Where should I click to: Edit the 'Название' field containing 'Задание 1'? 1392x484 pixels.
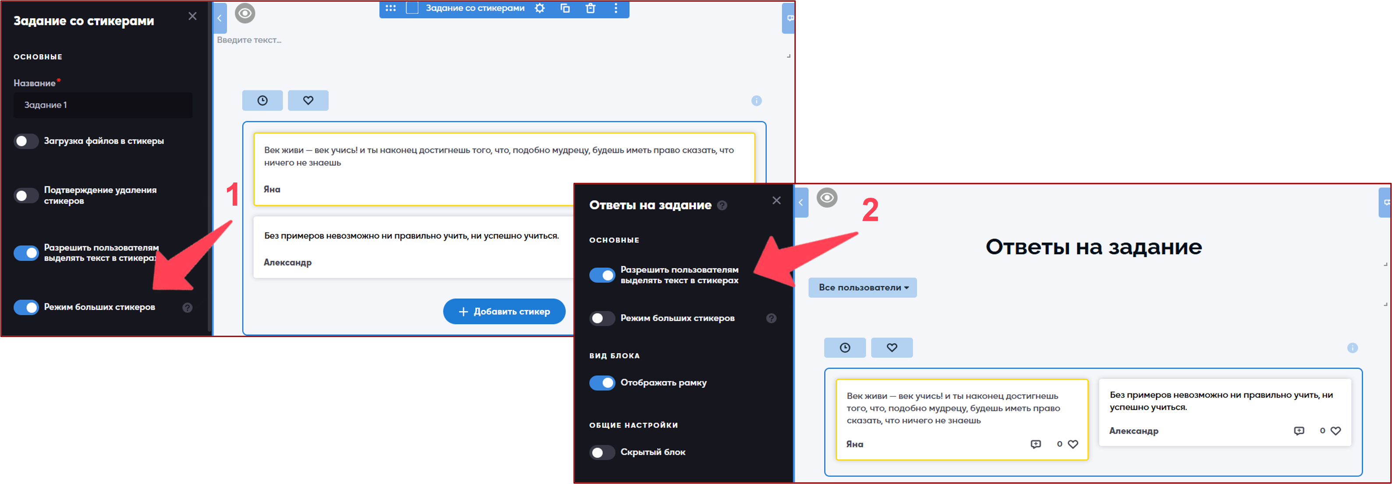click(103, 105)
